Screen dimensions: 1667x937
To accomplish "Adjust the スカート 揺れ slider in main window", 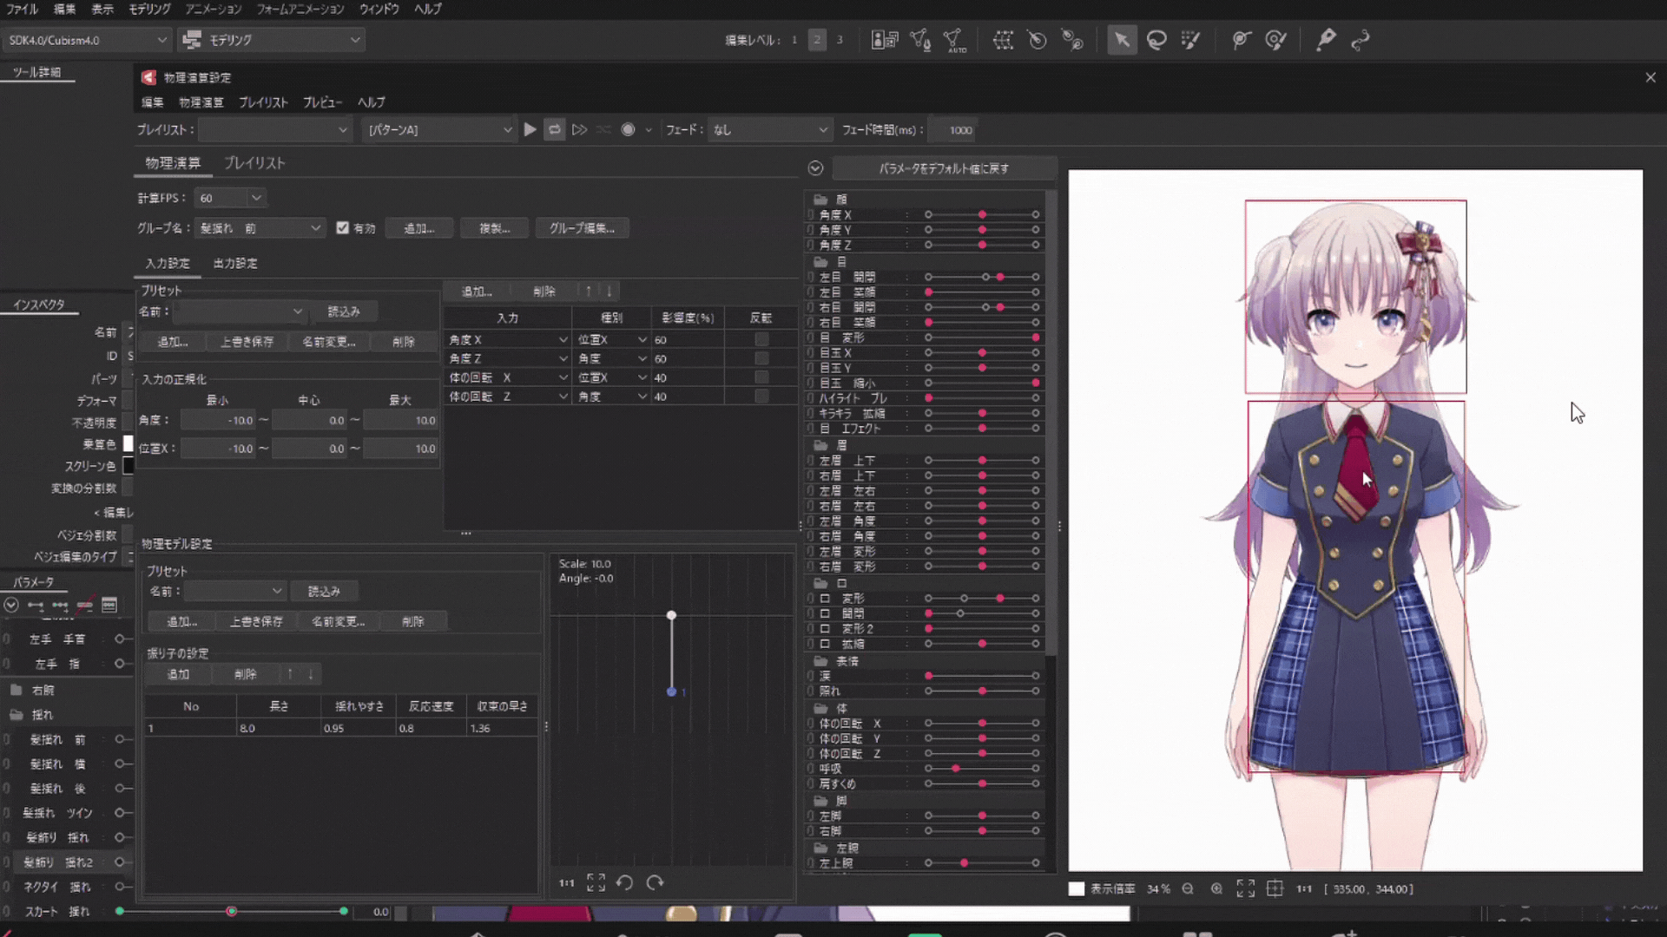I will tap(232, 912).
